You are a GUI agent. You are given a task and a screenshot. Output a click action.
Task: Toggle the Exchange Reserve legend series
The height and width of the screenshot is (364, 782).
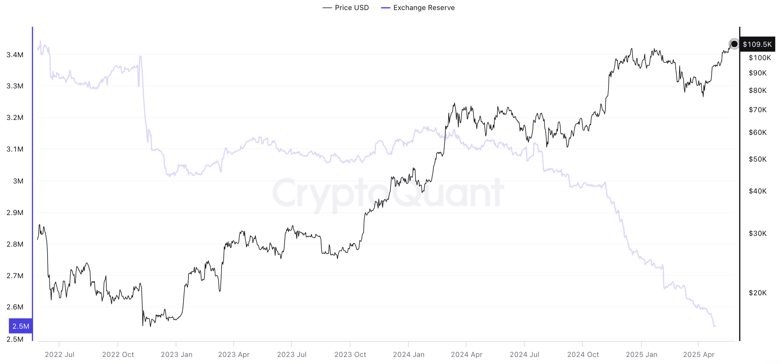[x=424, y=8]
